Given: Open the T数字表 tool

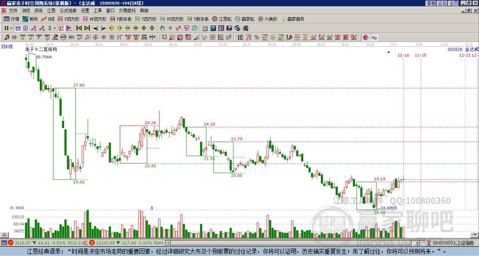Looking at the screenshot, I should [x=198, y=19].
